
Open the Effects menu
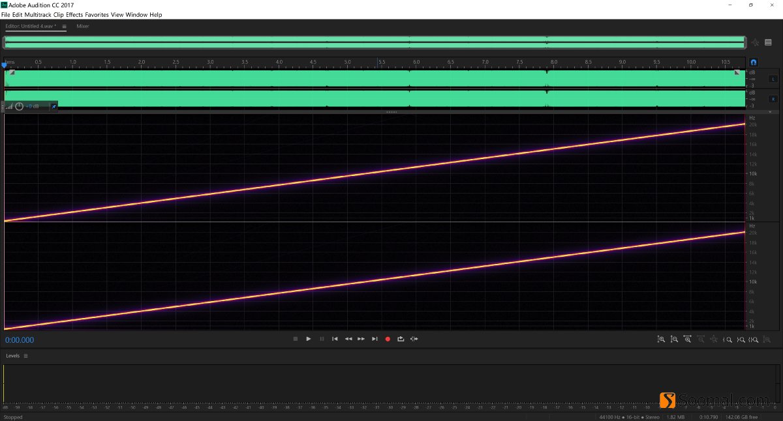coord(74,14)
